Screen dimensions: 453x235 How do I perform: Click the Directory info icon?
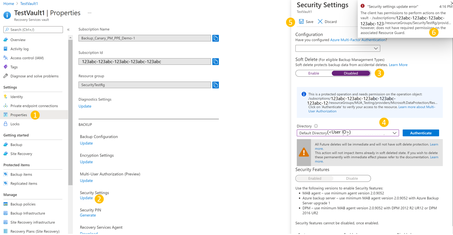pos(316,126)
